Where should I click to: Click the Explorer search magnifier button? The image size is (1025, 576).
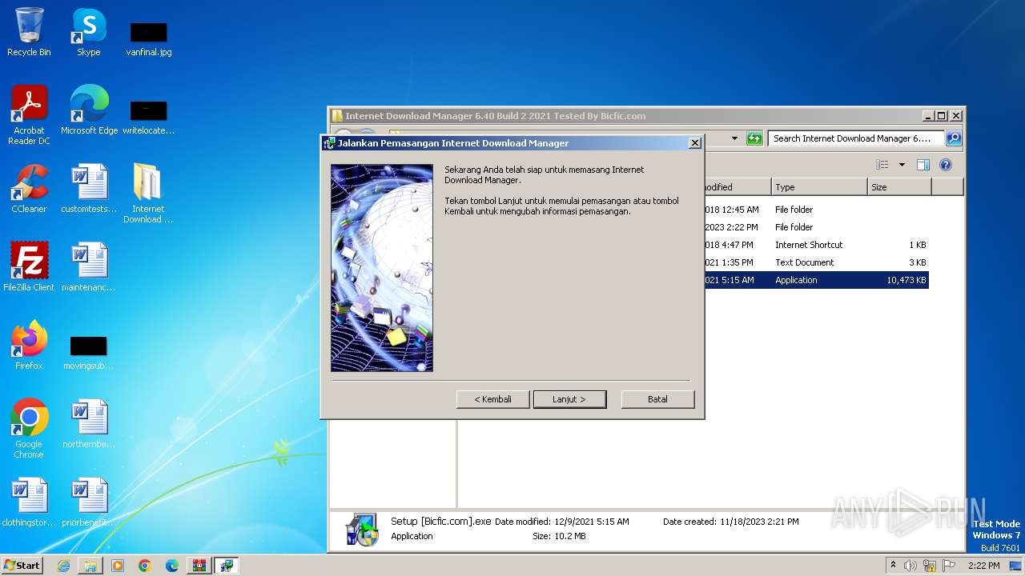(x=953, y=138)
